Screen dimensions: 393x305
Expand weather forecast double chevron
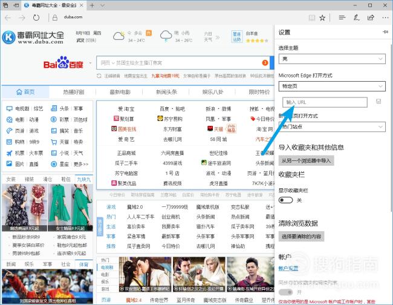pyautogui.click(x=218, y=37)
